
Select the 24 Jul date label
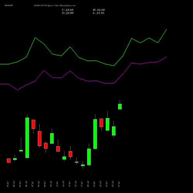pos(113,184)
